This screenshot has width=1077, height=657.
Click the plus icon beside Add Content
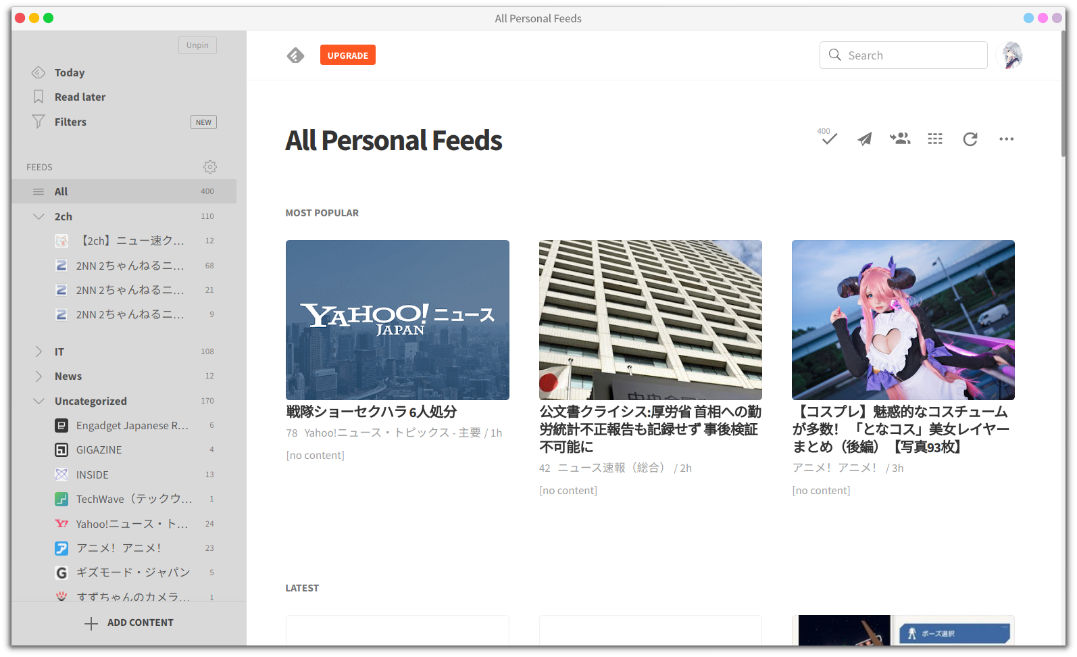[x=91, y=623]
